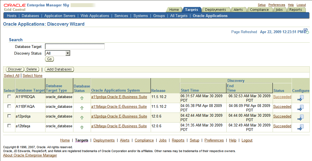312x161 pixels.
Task: Open Oracle Applications subtab
Action: pyautogui.click(x=210, y=16)
